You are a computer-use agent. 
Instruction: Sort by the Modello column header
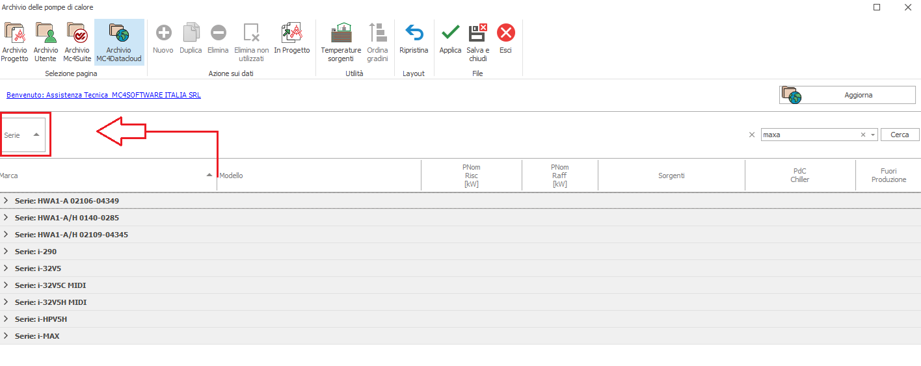(319, 176)
